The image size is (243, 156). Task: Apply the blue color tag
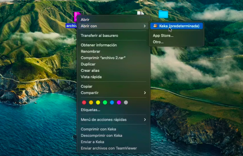click(x=112, y=102)
